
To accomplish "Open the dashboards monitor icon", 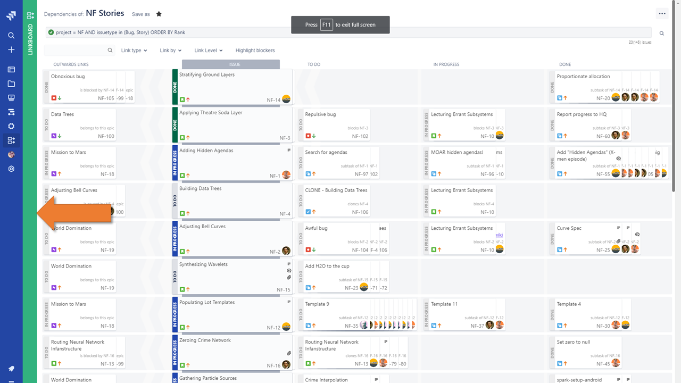I will pyautogui.click(x=11, y=98).
